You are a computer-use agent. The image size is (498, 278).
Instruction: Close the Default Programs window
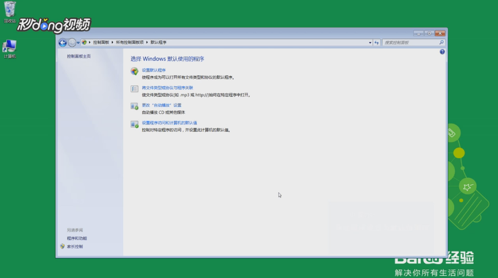click(440, 33)
